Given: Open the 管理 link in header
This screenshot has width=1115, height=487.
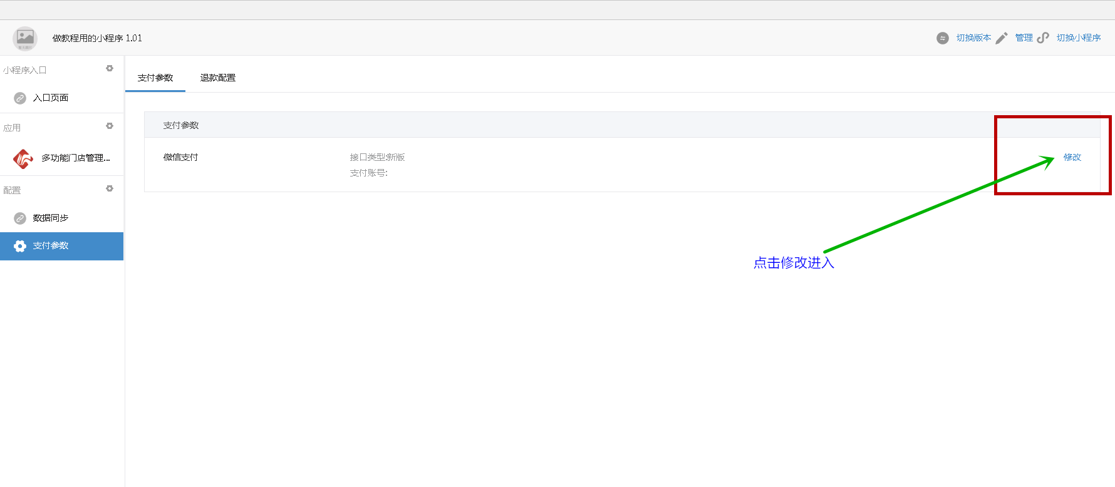Looking at the screenshot, I should (1024, 38).
